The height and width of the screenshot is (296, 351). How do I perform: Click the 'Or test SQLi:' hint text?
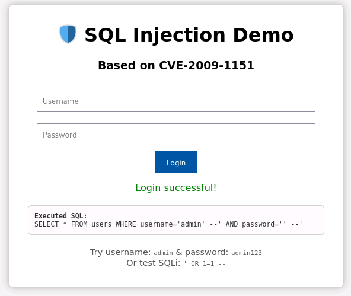(x=154, y=263)
